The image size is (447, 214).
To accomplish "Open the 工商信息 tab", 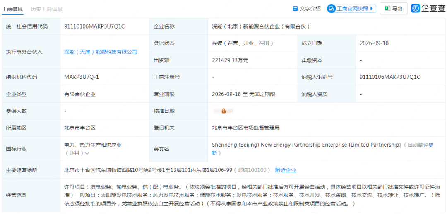I will pyautogui.click(x=12, y=9).
